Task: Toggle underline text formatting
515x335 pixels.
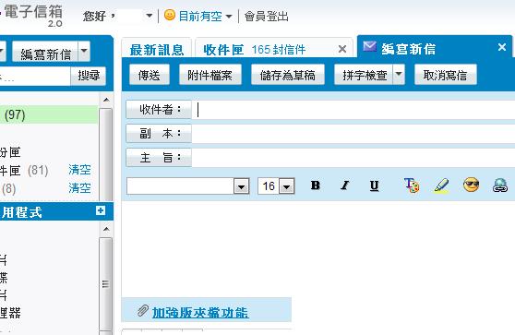Action: 374,185
